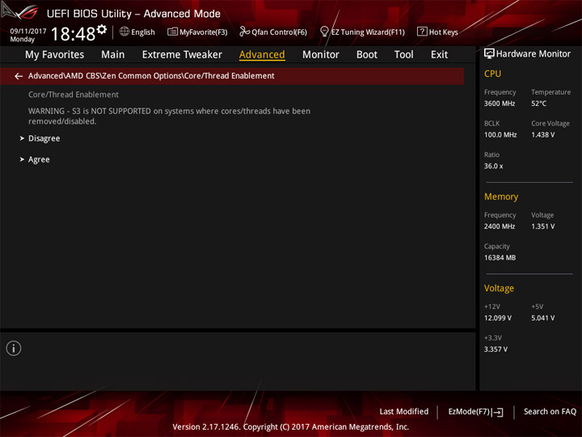The height and width of the screenshot is (437, 582).
Task: Switch to the Main tab
Action: pyautogui.click(x=113, y=55)
